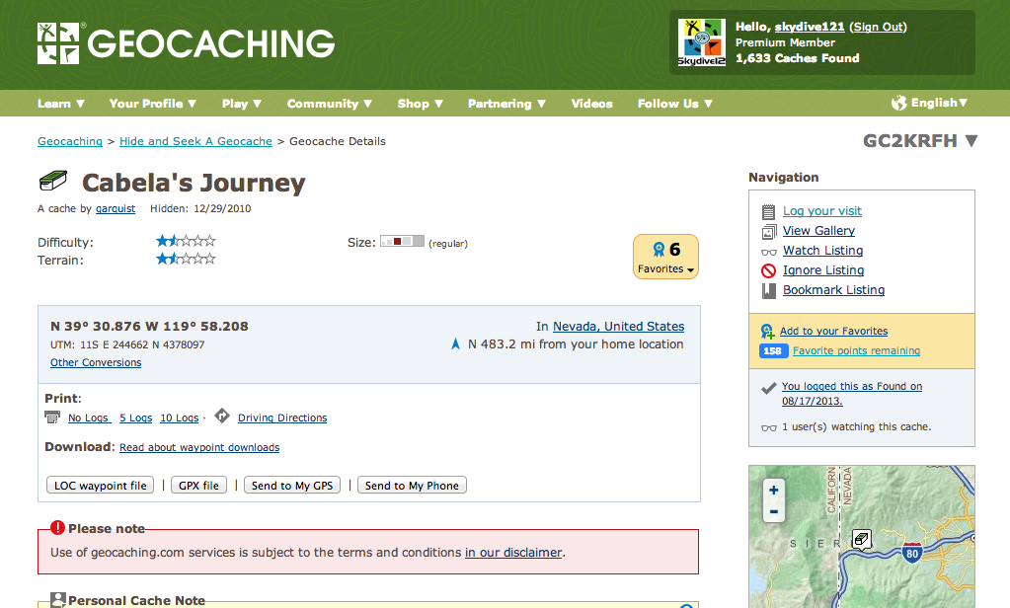
Task: Open the Shop menu
Action: point(420,103)
